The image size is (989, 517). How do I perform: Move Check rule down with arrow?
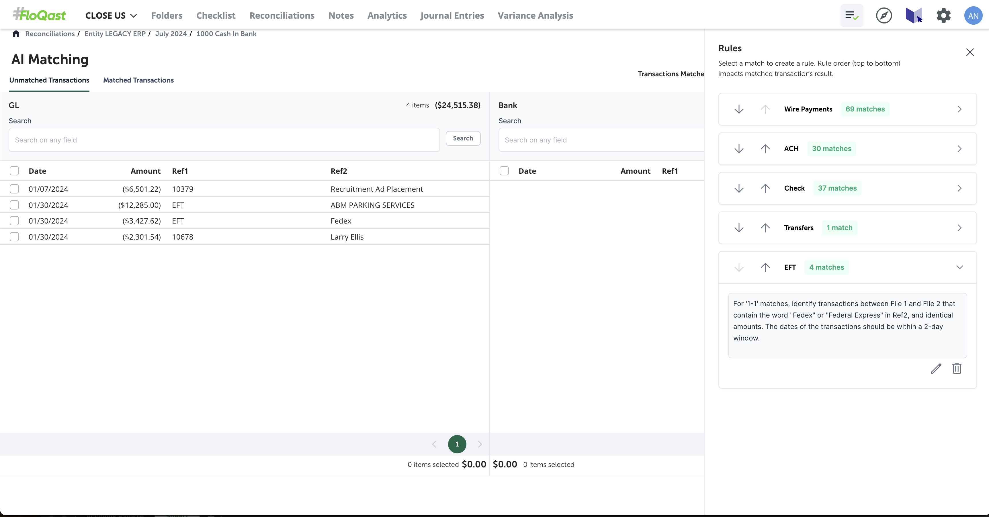[x=739, y=189]
